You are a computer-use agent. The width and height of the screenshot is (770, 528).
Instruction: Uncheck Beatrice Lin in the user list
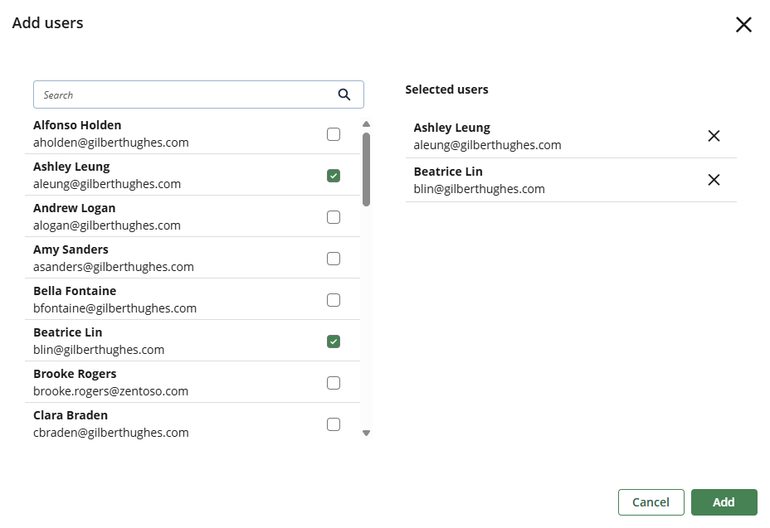tap(334, 341)
